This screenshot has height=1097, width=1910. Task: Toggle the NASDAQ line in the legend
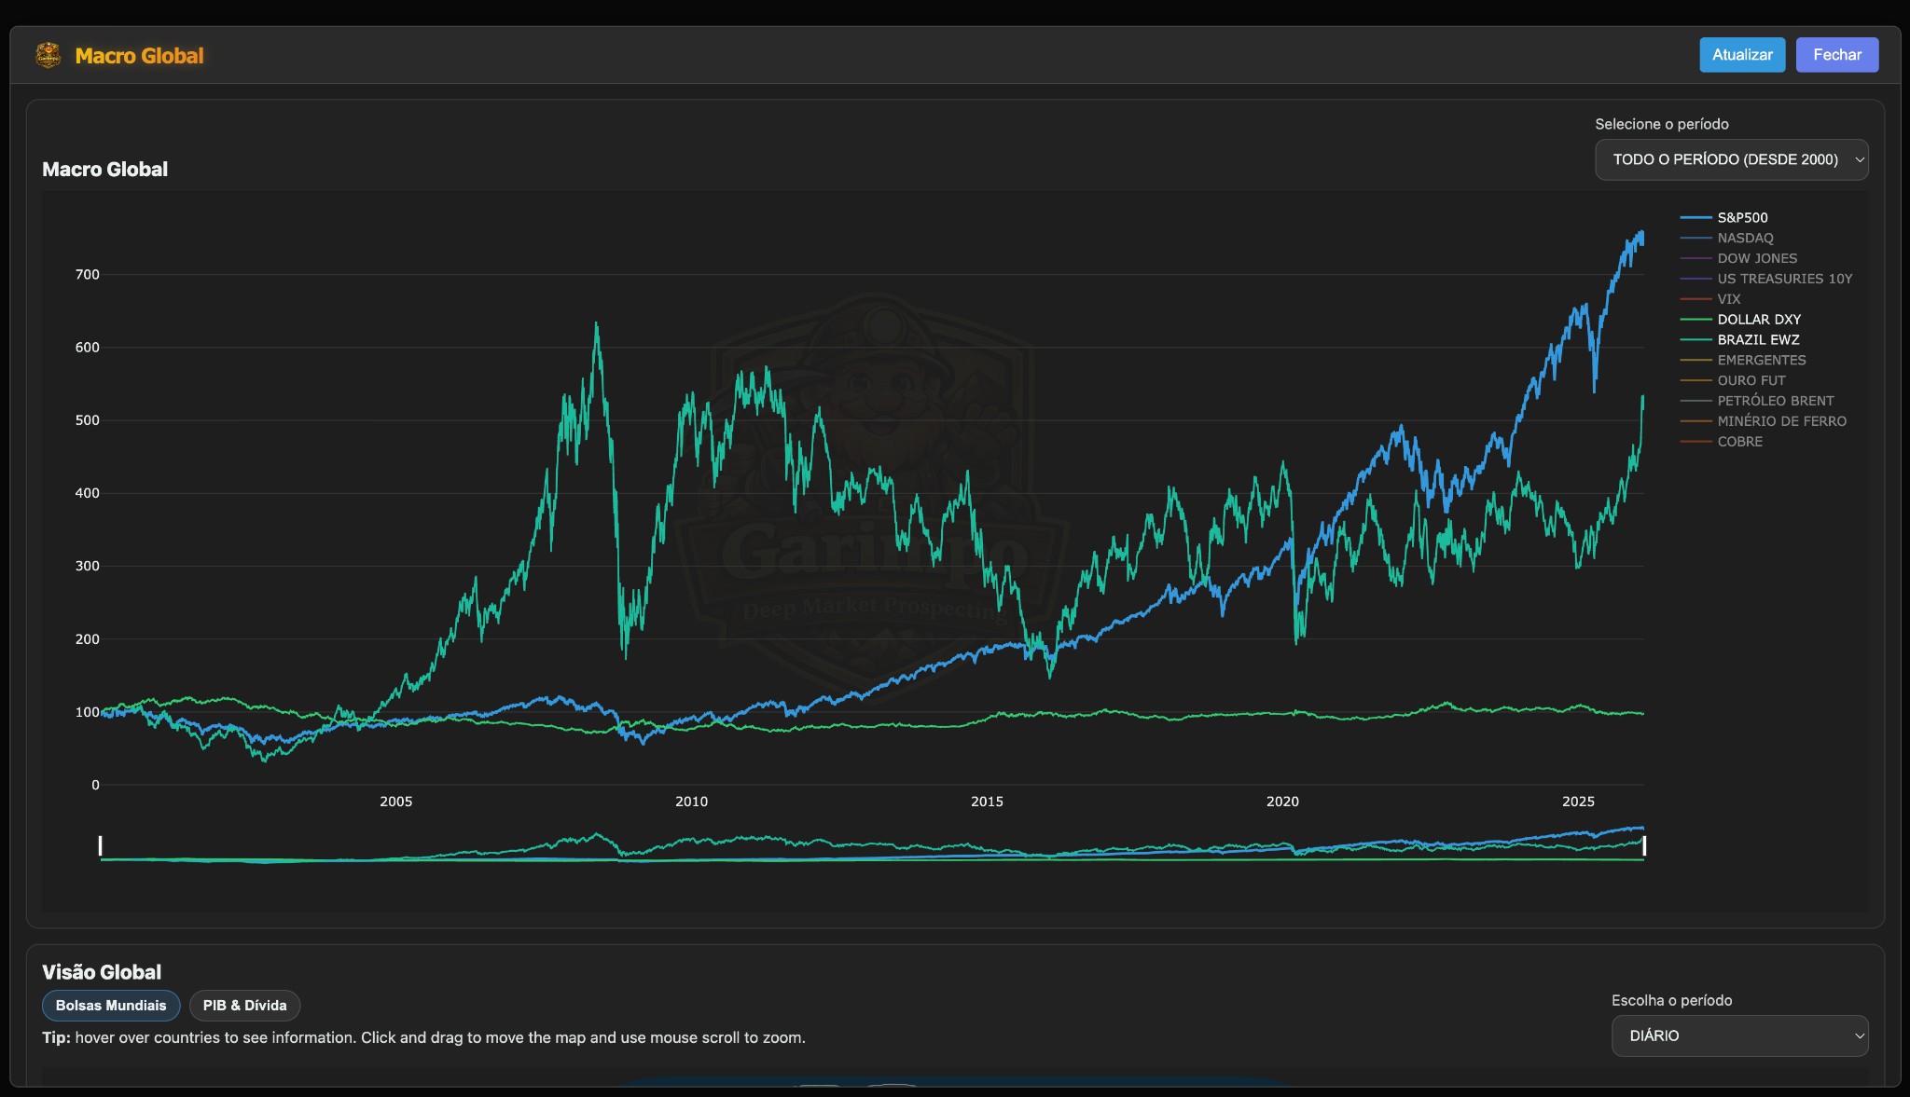coord(1745,238)
